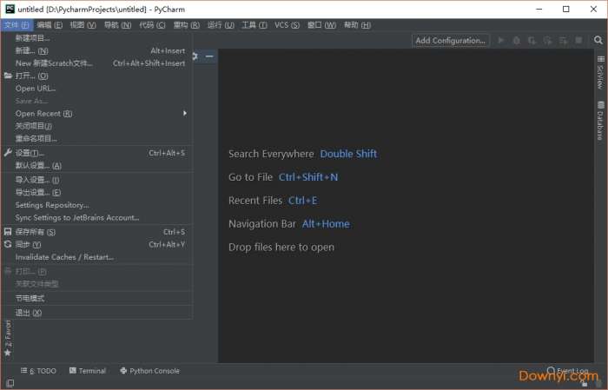Open the Python Console tool window

pyautogui.click(x=149, y=371)
